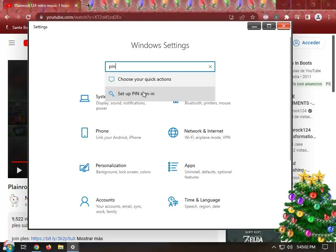Toggle Chrome side panel icon
This screenshot has height=252, width=336.
[308, 17]
